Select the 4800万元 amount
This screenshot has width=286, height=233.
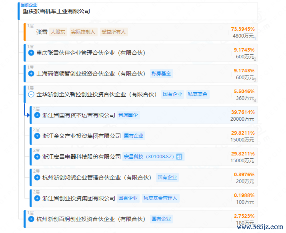point(243,36)
